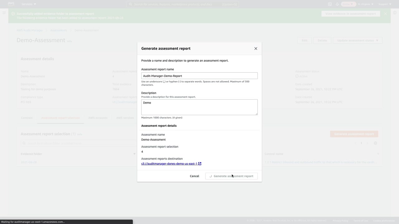Viewport: 399px width, 224px height.
Task: Cancel the assessment report dialog
Action: pyautogui.click(x=195, y=176)
